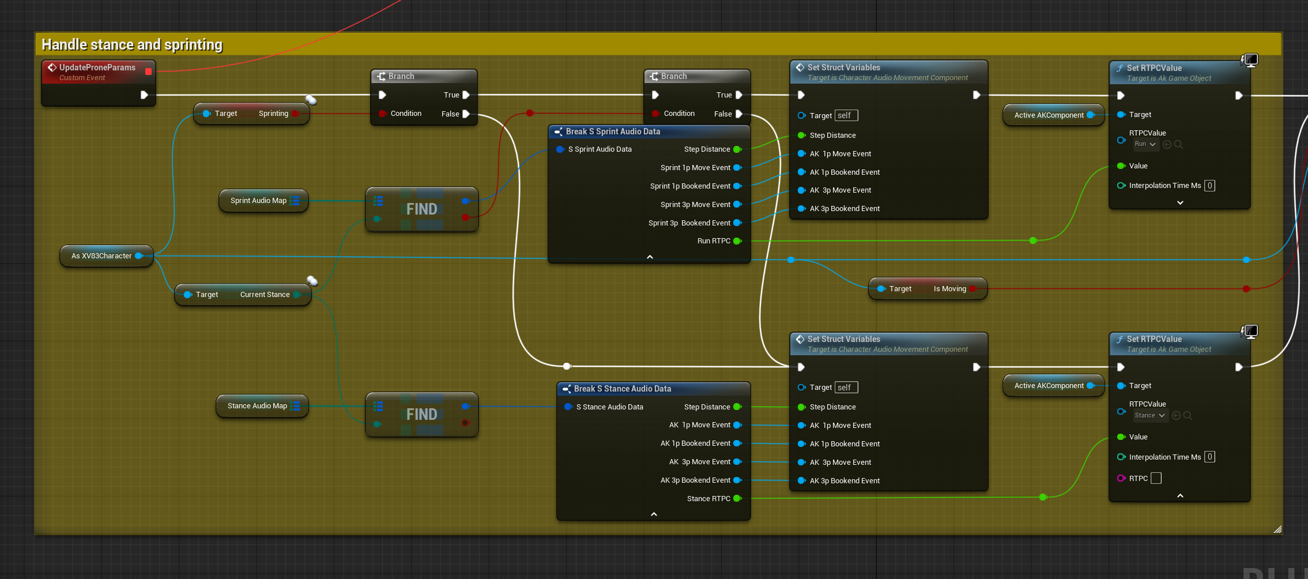The width and height of the screenshot is (1308, 579).
Task: Click the Break S Stance Audio Data header
Action: point(654,389)
